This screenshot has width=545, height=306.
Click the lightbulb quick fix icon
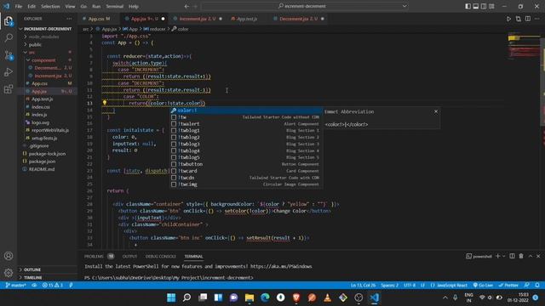pos(104,103)
